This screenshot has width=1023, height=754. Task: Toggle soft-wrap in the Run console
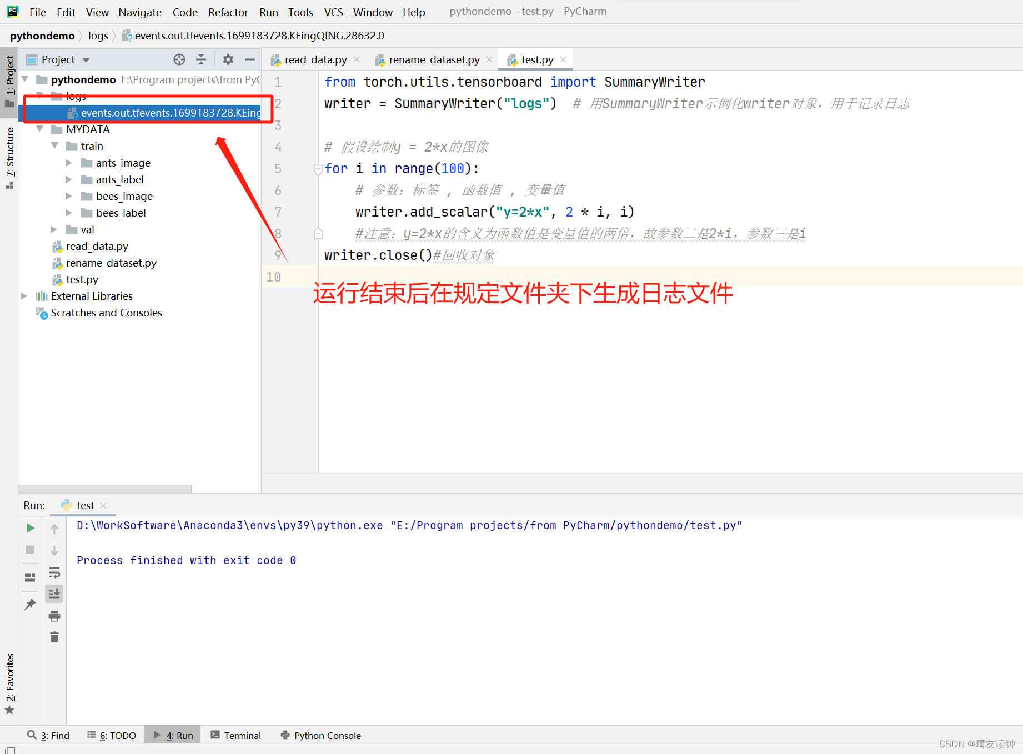pyautogui.click(x=54, y=572)
